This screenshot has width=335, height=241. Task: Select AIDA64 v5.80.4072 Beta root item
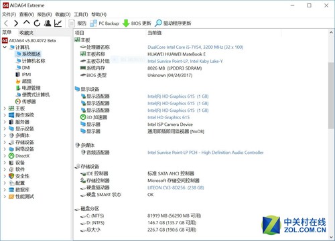pyautogui.click(x=29, y=41)
